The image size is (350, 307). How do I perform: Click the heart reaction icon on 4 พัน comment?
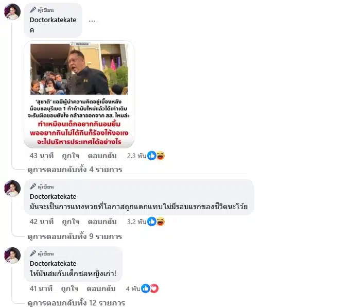pyautogui.click(x=154, y=288)
